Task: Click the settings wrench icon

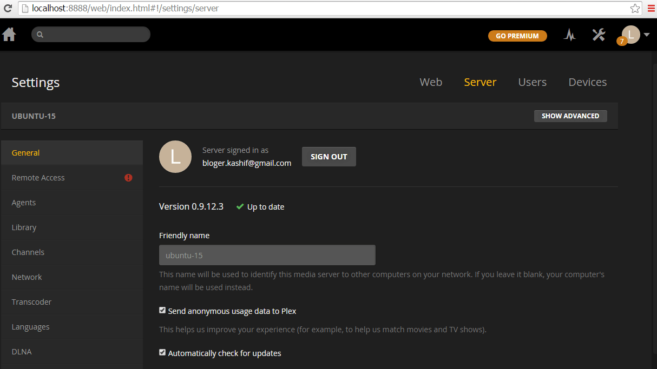Action: point(599,35)
